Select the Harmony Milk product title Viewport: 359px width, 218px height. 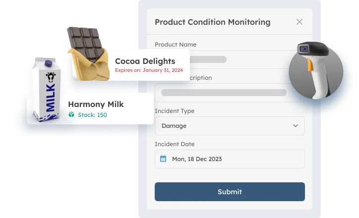pyautogui.click(x=96, y=105)
